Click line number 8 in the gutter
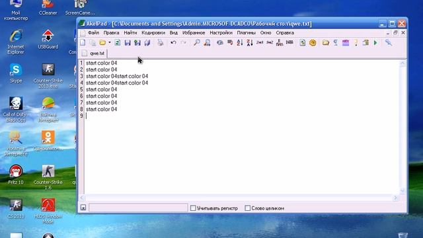The image size is (423, 238). 81,109
